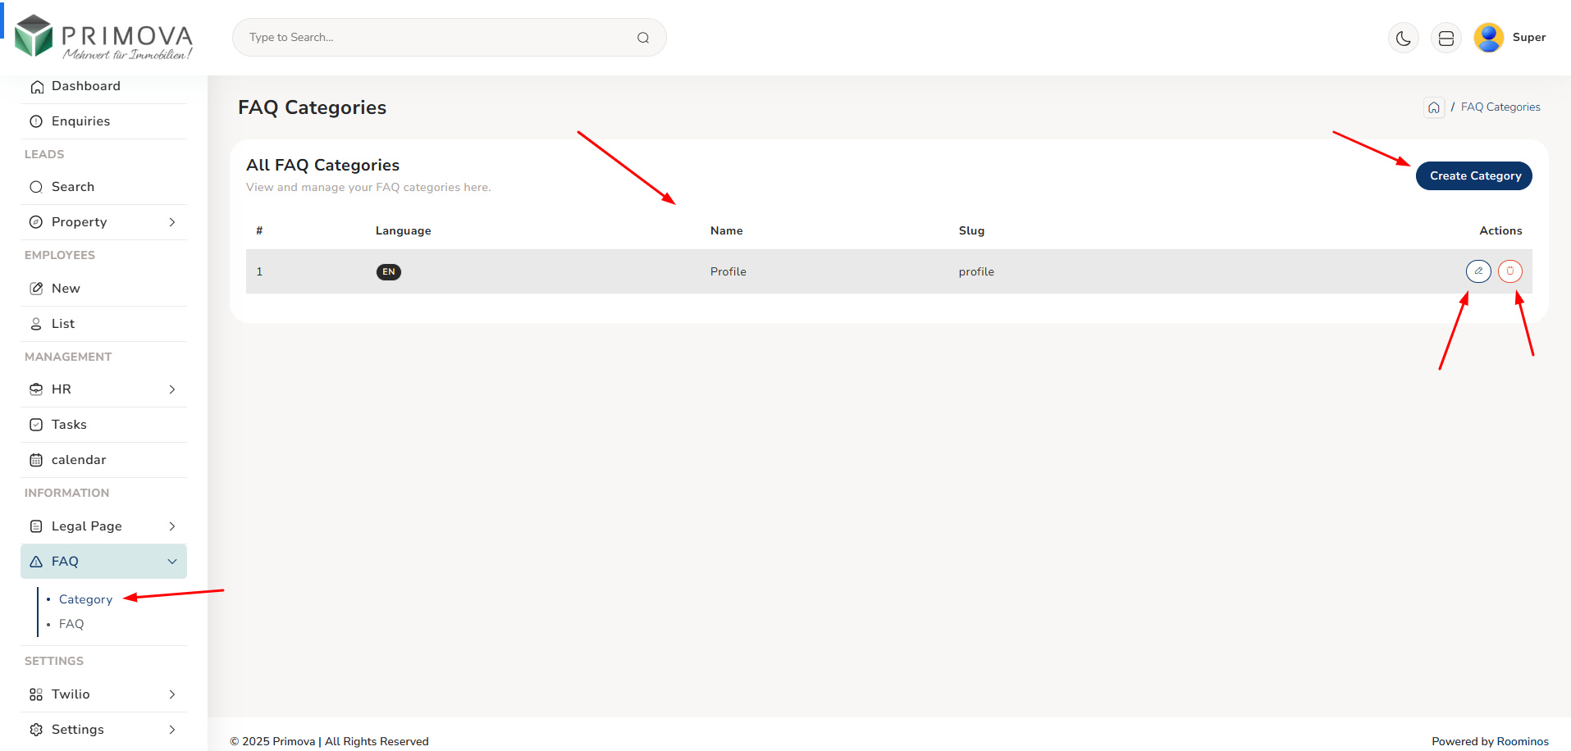Click the red delete icon for Profile row
This screenshot has width=1571, height=751.
coord(1509,271)
